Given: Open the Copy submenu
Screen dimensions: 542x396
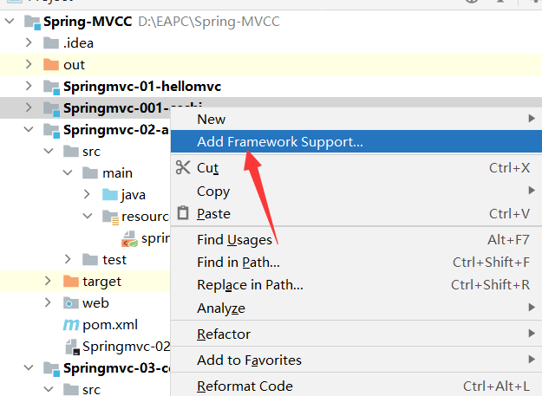Looking at the screenshot, I should click(356, 191).
